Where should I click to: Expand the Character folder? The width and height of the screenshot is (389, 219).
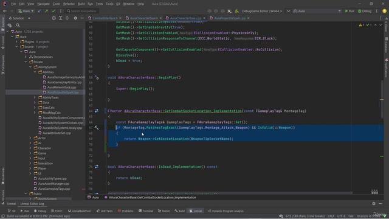(30, 148)
